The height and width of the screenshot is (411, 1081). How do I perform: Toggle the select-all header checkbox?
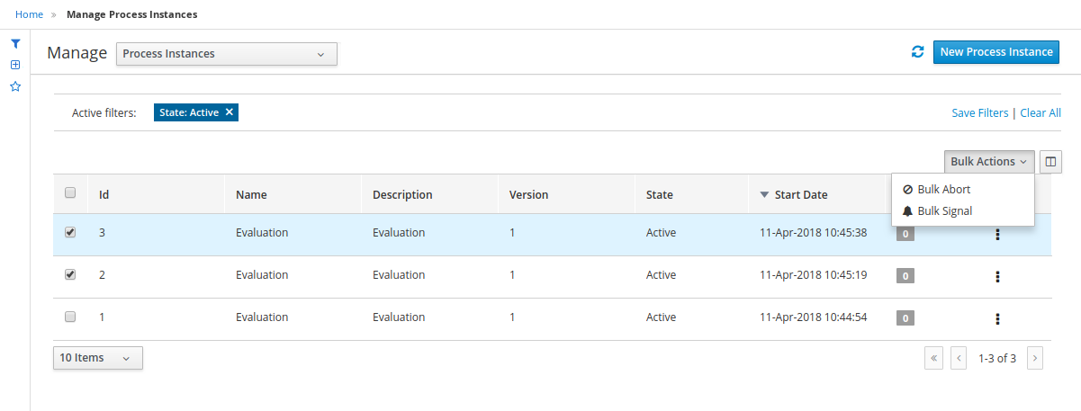tap(70, 193)
